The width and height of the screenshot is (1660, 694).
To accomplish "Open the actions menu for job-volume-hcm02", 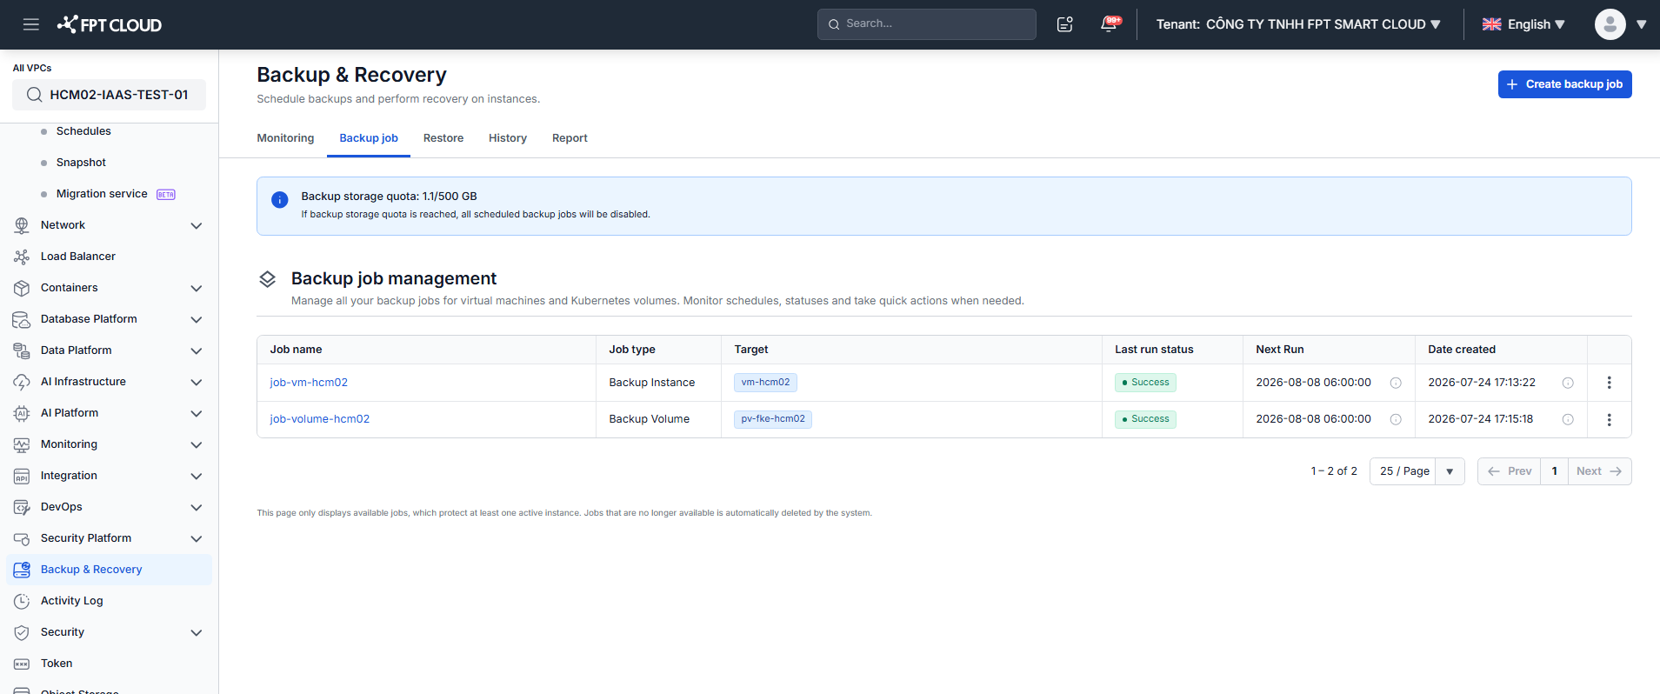I will 1609,419.
